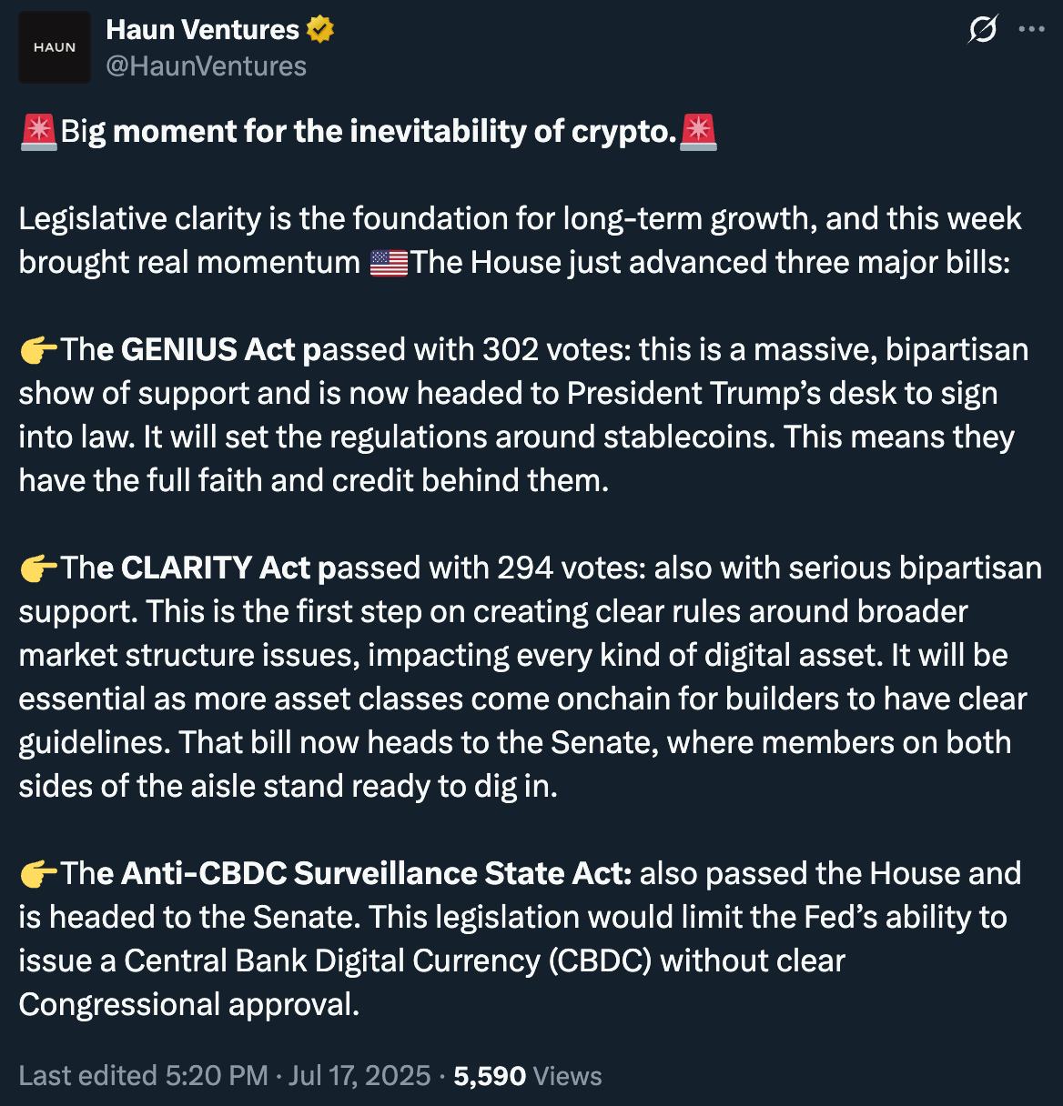Click the American flag emoji in the intro

point(388,261)
